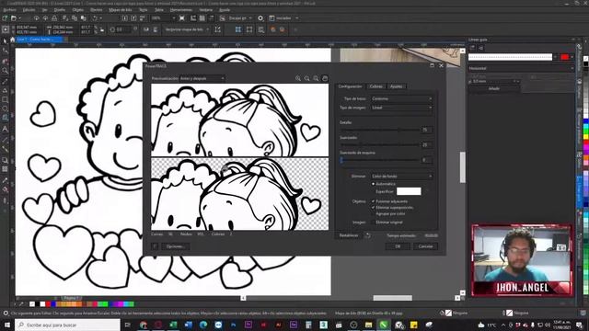
Task: Click the Open folder toolbar icon
Action: pos(14,18)
